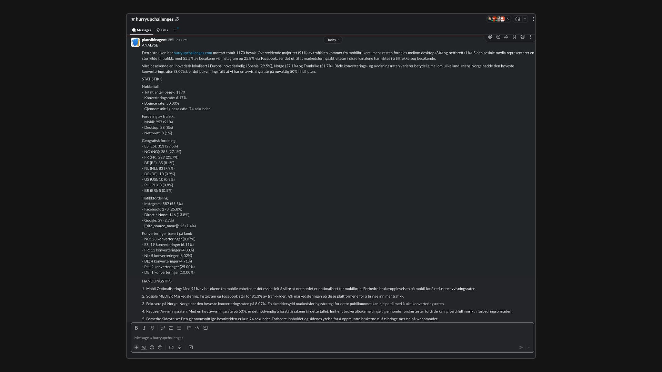Record a video clip

(171, 348)
